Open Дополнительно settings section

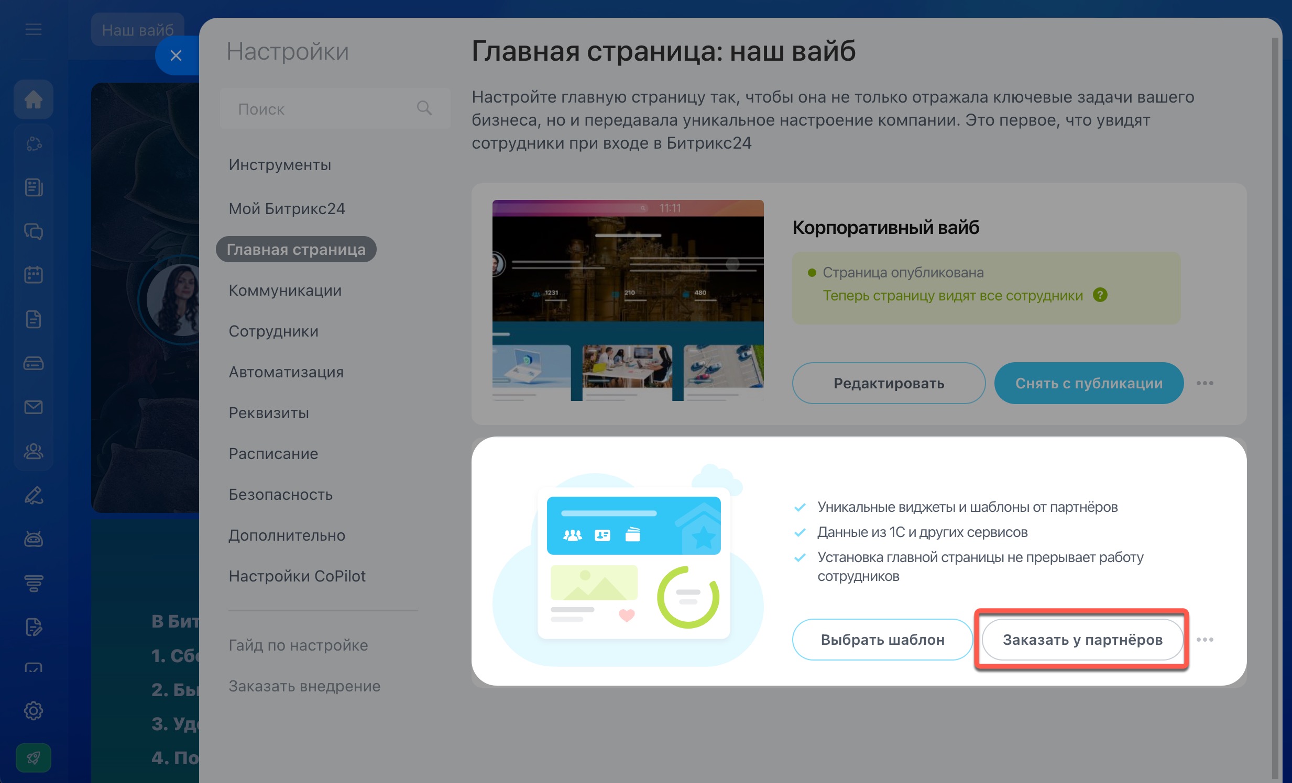pyautogui.click(x=287, y=535)
